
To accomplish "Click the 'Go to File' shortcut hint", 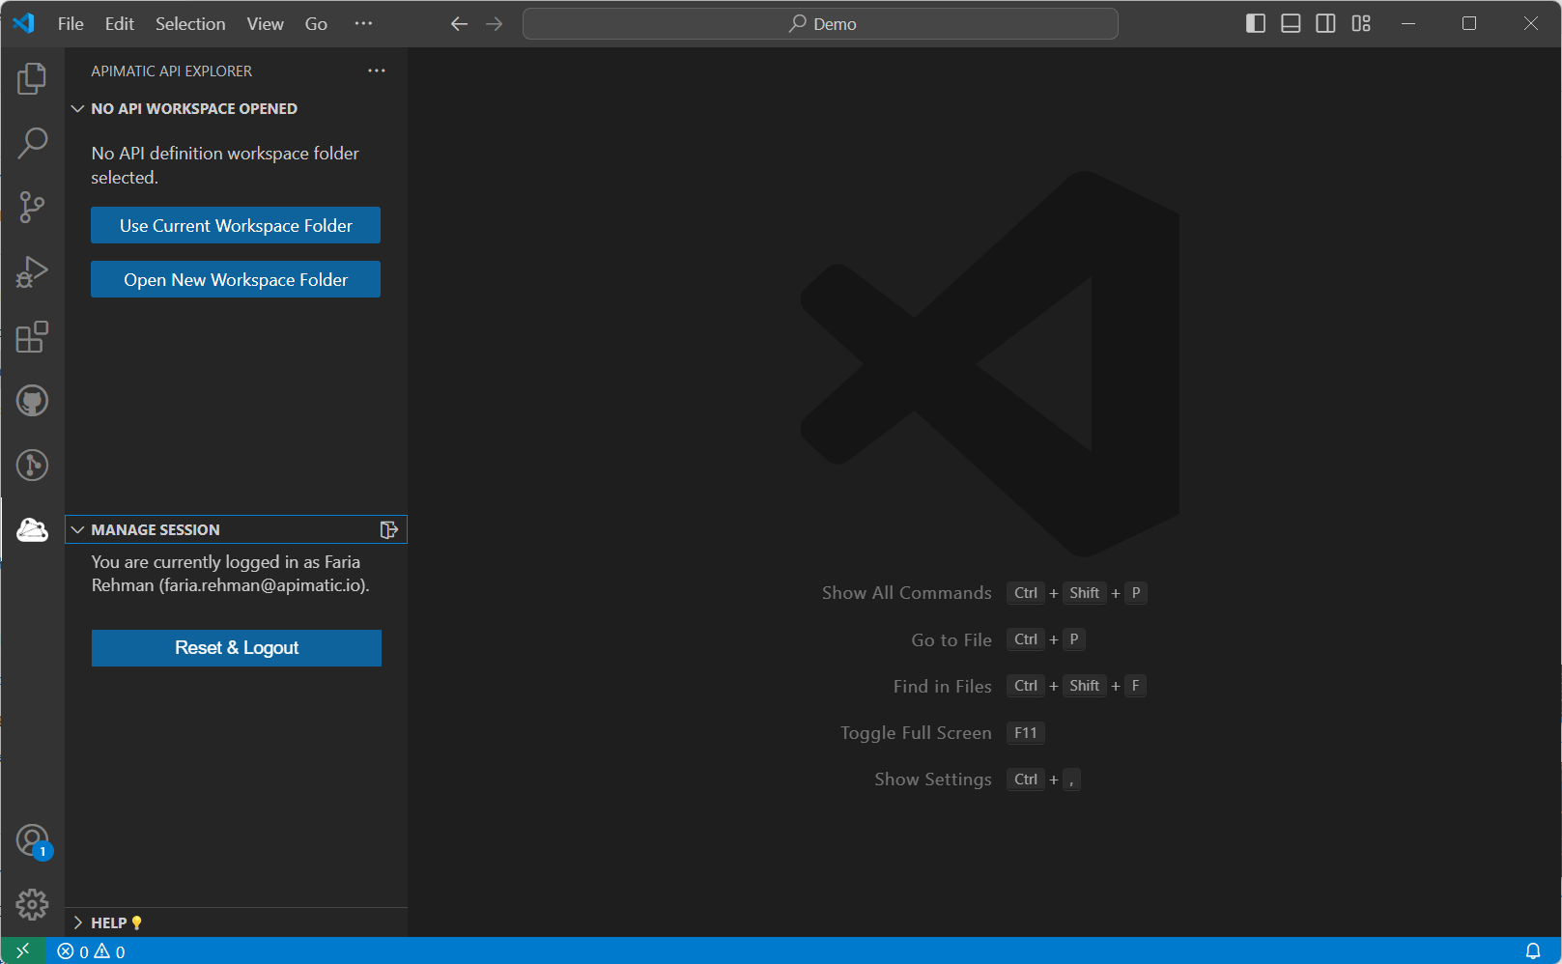I will point(999,639).
